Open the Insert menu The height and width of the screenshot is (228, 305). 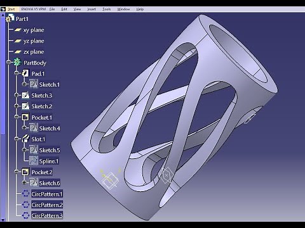pos(91,9)
